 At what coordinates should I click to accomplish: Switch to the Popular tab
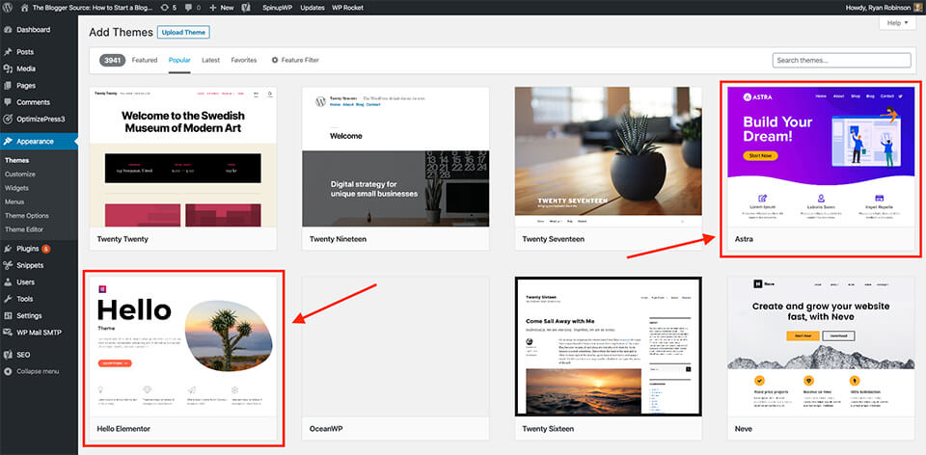179,60
